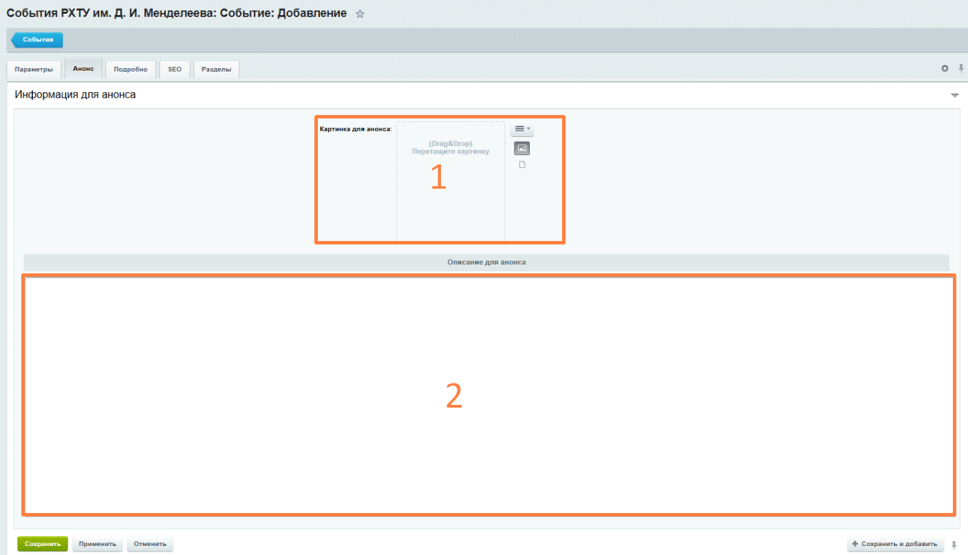Go to the SEO tab
Viewport: 968px width, 555px height.
point(175,70)
